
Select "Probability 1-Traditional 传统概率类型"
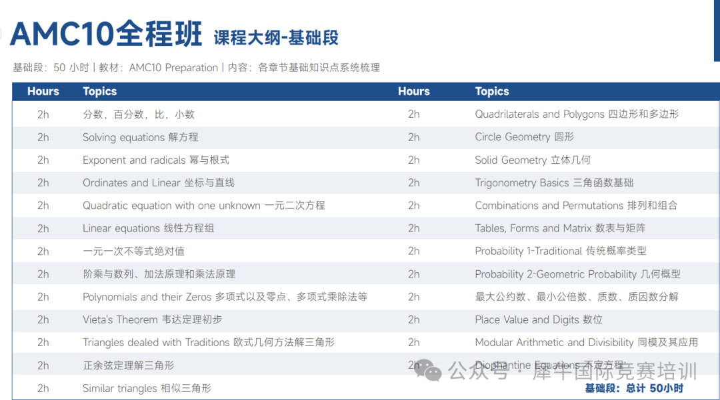tap(561, 251)
